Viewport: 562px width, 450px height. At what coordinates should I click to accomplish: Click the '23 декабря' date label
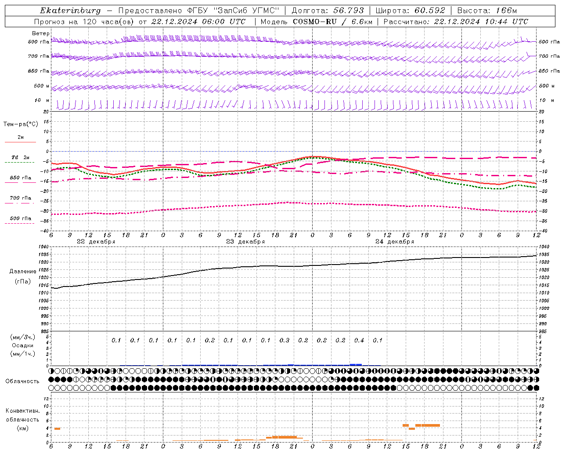tap(245, 242)
